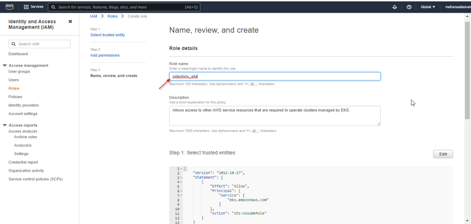Viewport: 471px width, 224px height.
Task: Collapse the Service array fold arrow
Action: coord(181,195)
